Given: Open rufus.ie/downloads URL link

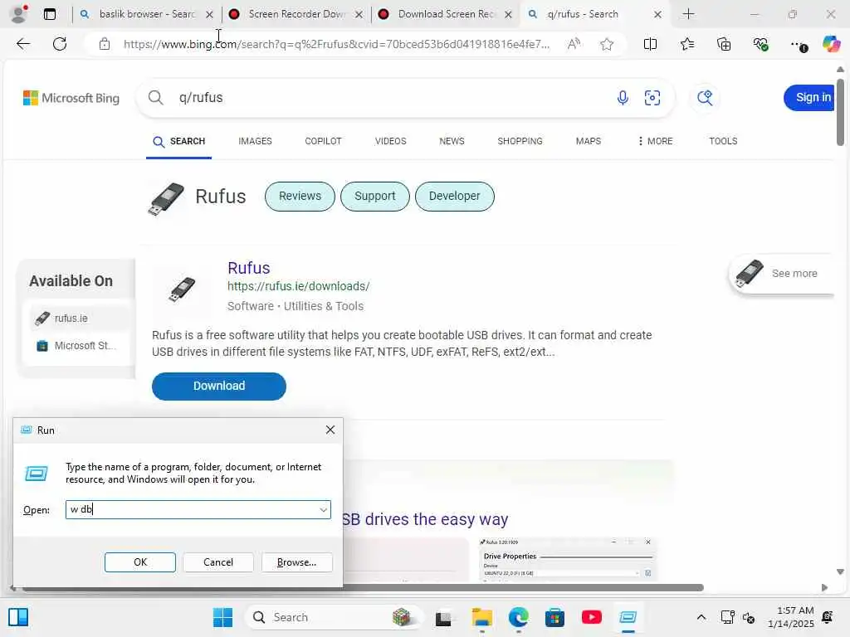Looking at the screenshot, I should tap(299, 286).
